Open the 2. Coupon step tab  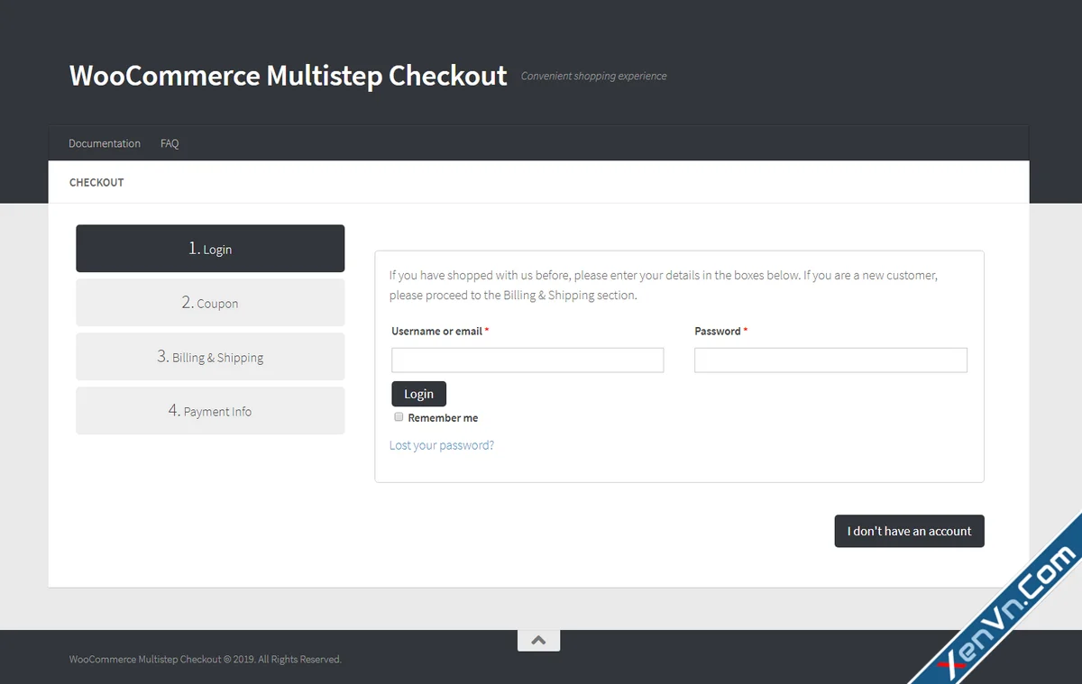tap(210, 303)
